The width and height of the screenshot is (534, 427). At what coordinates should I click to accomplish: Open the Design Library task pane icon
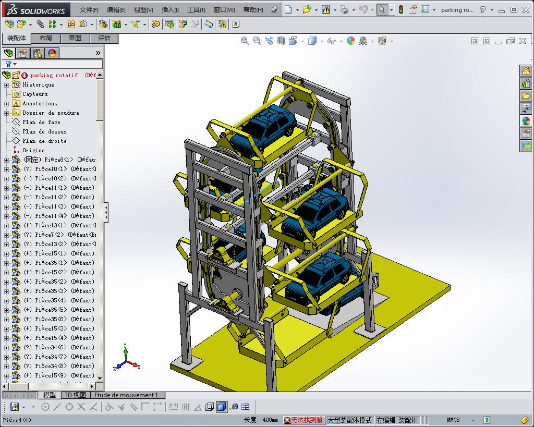click(x=526, y=83)
